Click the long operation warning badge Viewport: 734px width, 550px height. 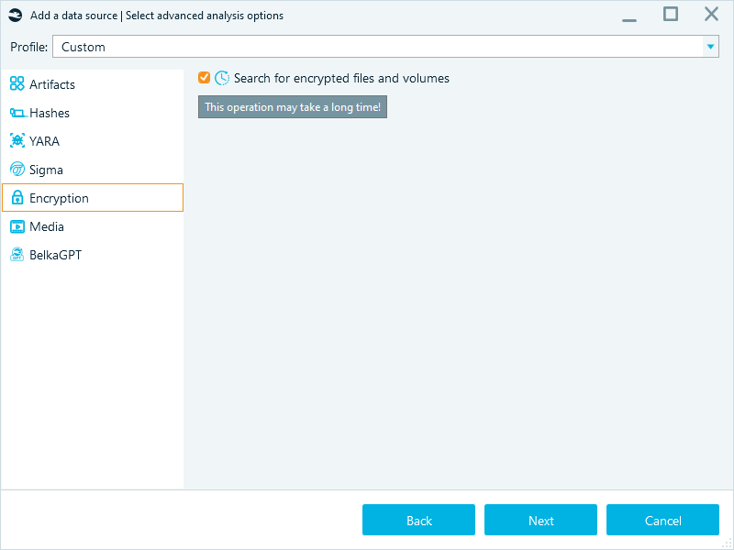coord(292,106)
